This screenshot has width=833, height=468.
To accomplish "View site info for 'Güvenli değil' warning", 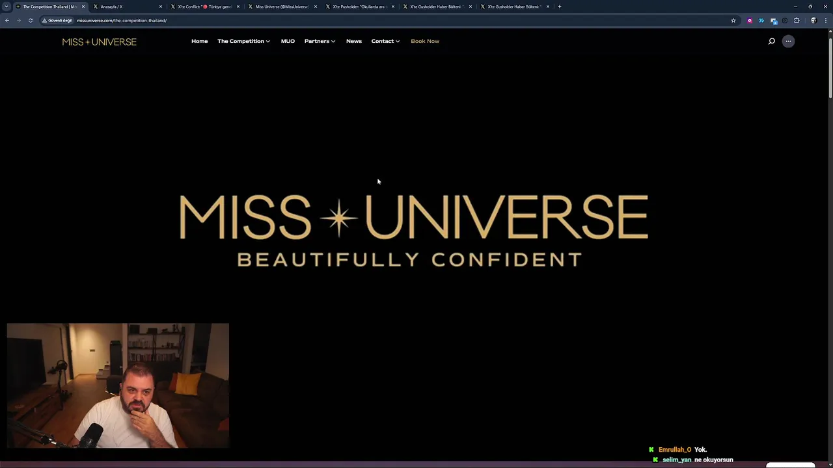I will coord(57,20).
